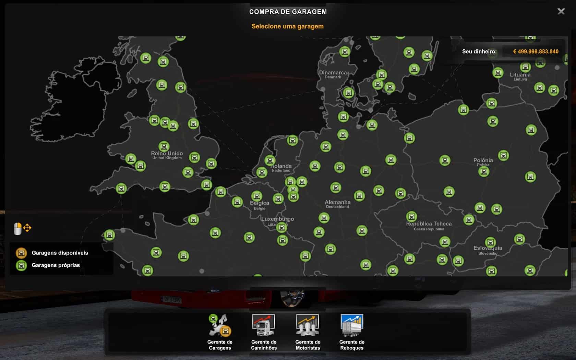
Task: Choose the garage just above Alemanha label
Action: coord(336,188)
